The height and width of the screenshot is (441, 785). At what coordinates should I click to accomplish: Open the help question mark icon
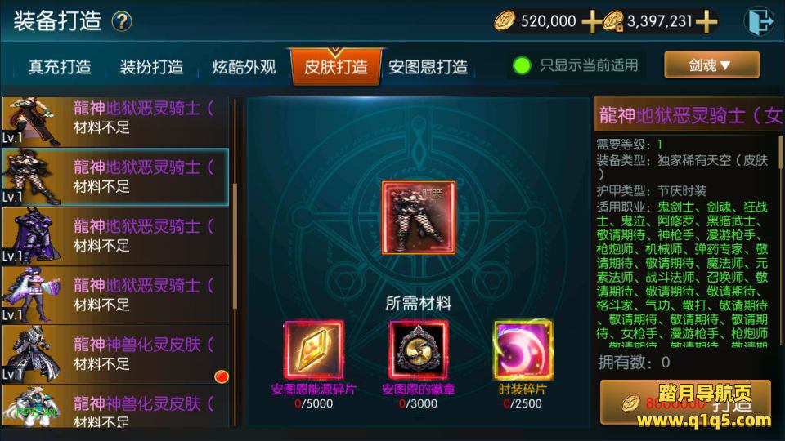coord(122,21)
